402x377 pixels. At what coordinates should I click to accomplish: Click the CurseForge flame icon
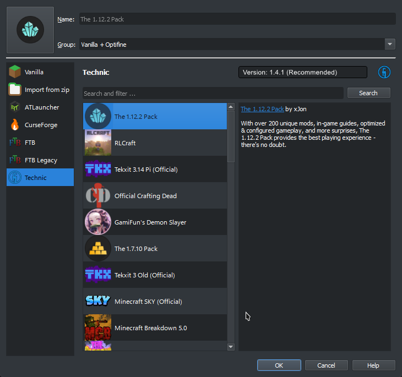point(15,125)
